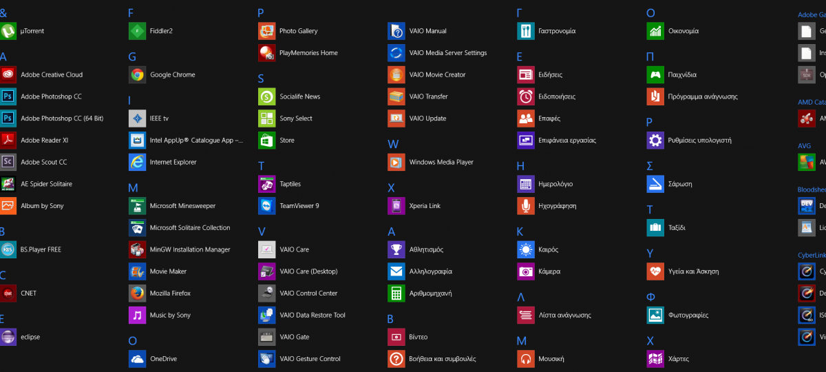Click the VAIO Transfer label

(428, 96)
